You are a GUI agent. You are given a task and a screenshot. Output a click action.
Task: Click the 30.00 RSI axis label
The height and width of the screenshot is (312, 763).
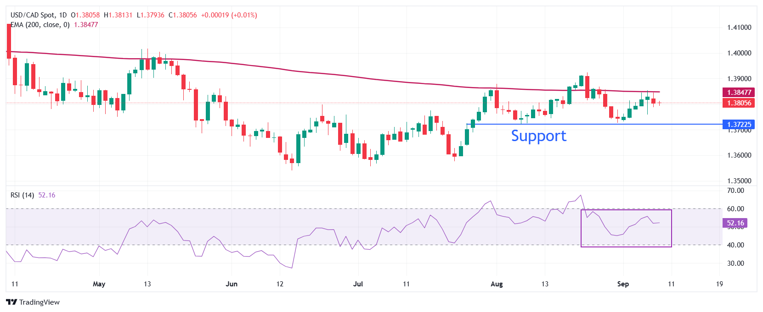[736, 263]
